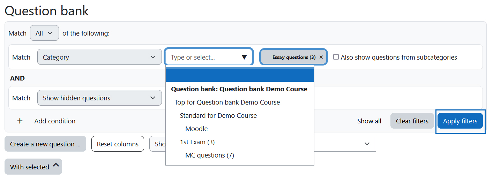
Task: Enable Also show questions from subcategories
Action: (x=336, y=57)
